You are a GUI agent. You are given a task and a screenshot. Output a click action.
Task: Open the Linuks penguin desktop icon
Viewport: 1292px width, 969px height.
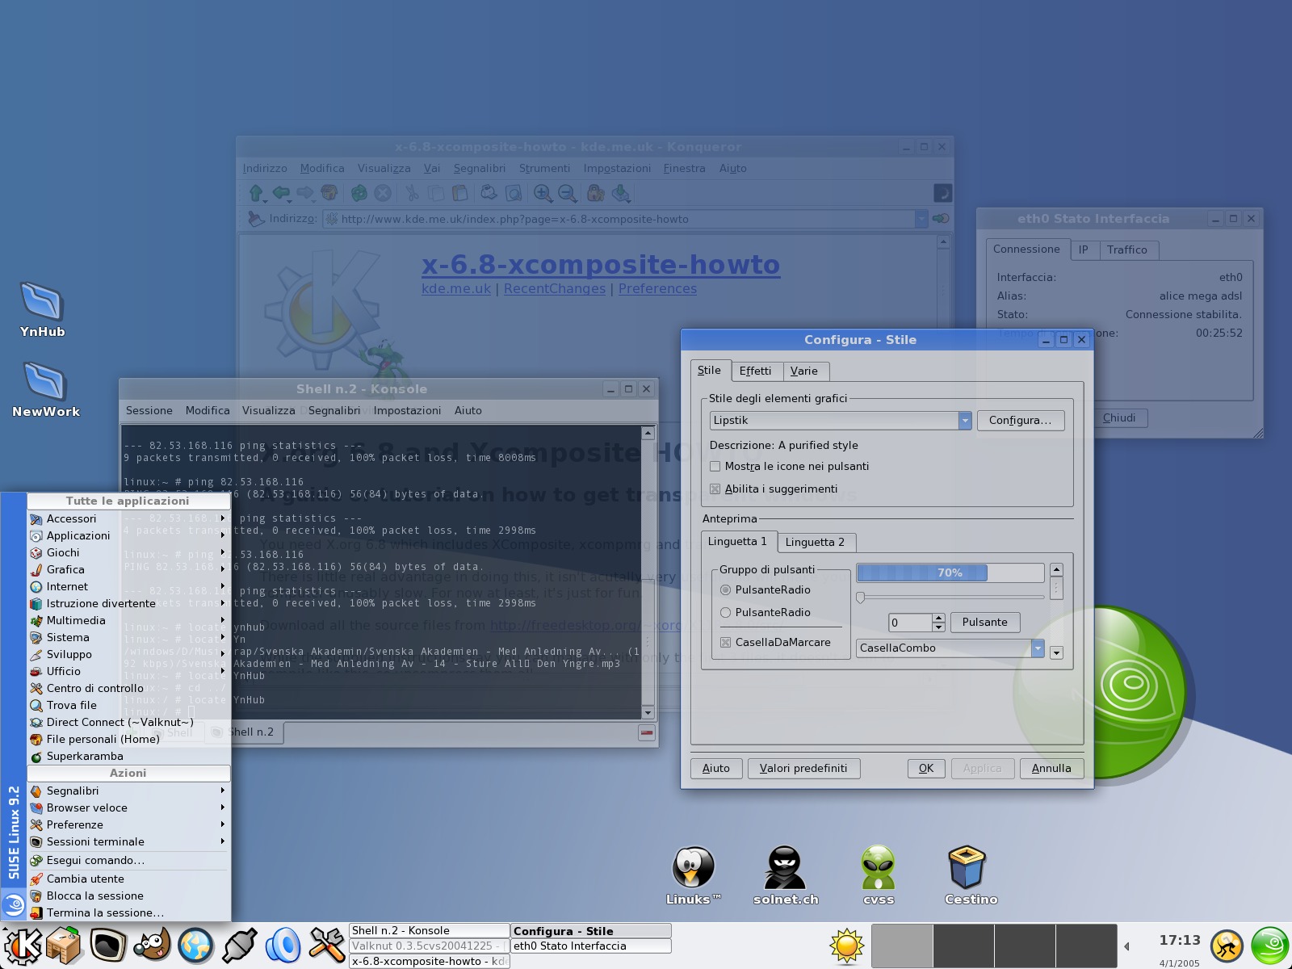pos(693,875)
